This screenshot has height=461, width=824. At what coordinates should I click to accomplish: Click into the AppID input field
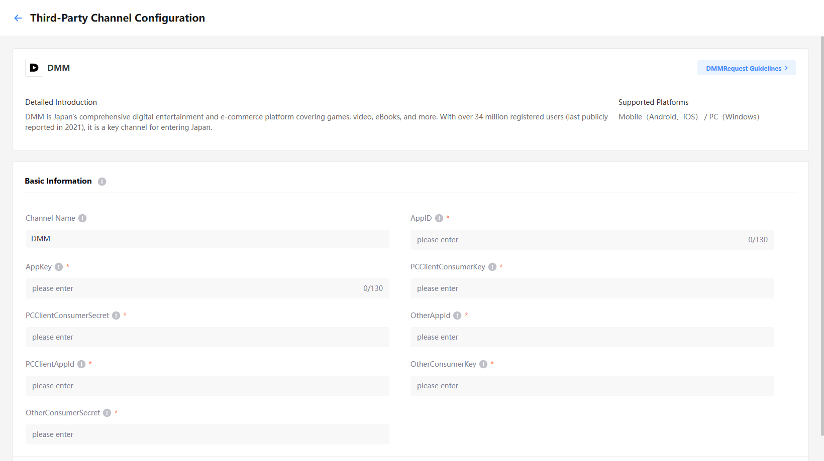tap(592, 240)
